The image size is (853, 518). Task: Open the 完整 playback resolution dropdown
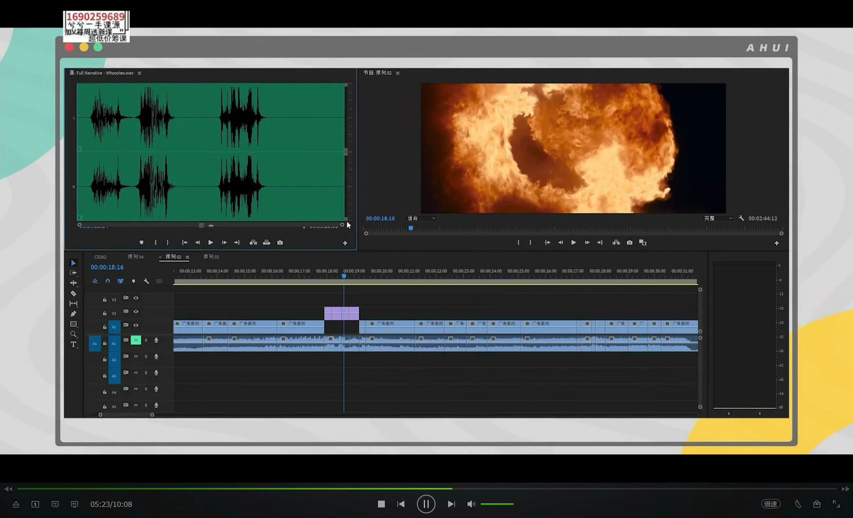718,218
